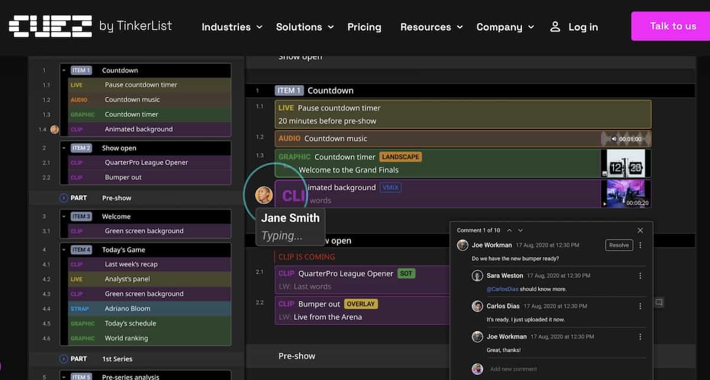Open the Resources menu in the navigation
Screen dimensions: 710x380
(431, 27)
